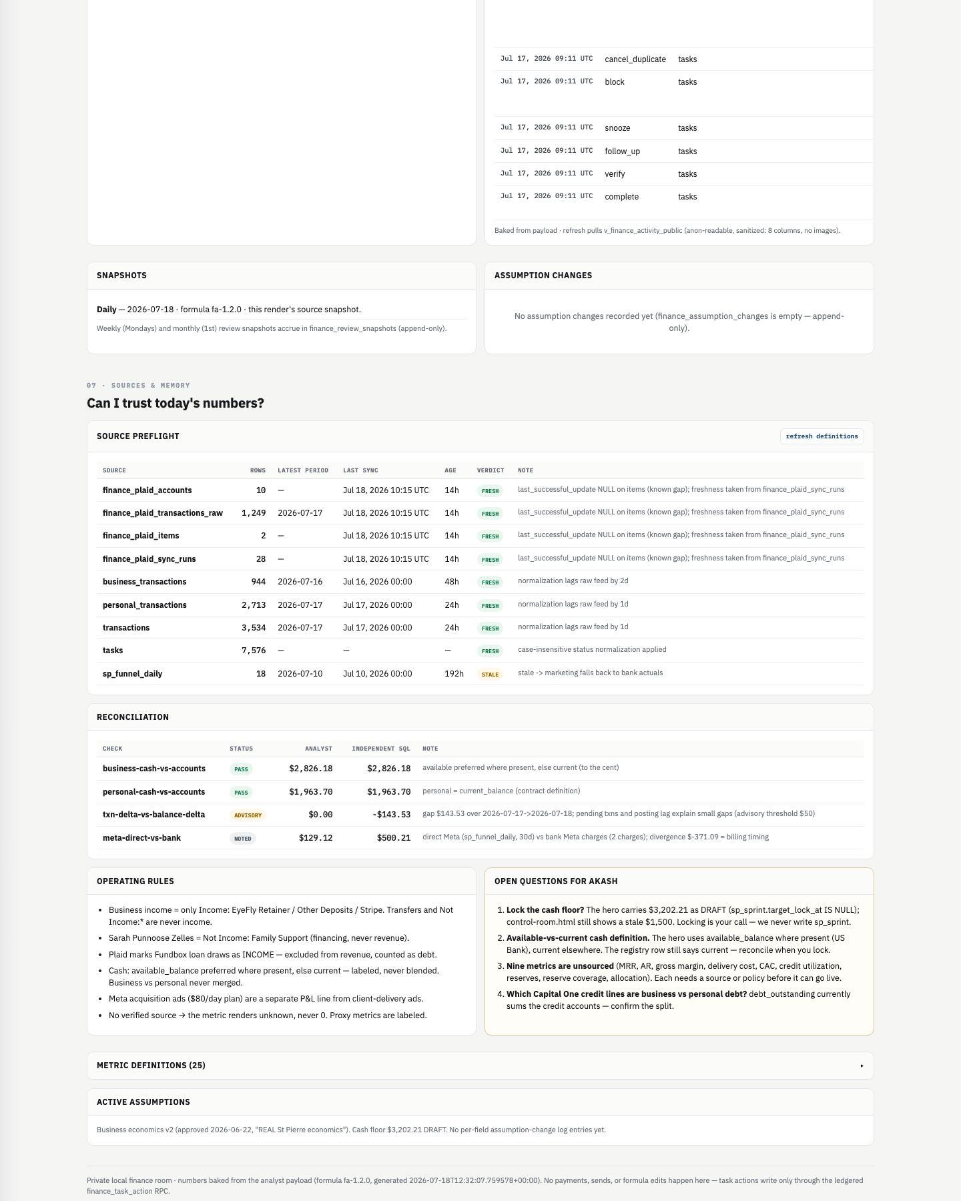
Task: Click the Independent SQL column header
Action: (381, 749)
